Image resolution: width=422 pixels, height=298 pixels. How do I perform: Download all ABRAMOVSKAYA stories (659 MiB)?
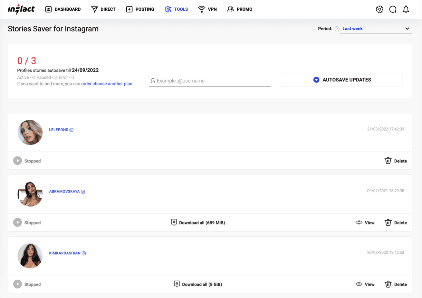(x=198, y=223)
